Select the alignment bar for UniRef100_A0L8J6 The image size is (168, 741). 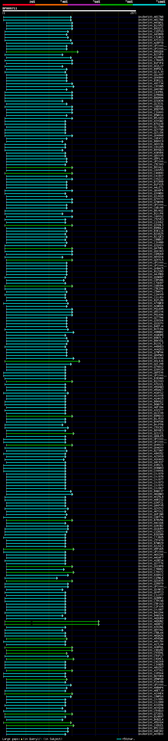[42, 361]
